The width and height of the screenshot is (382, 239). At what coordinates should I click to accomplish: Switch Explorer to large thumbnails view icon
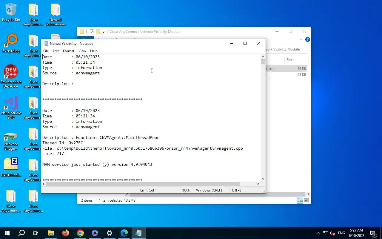pos(306,200)
